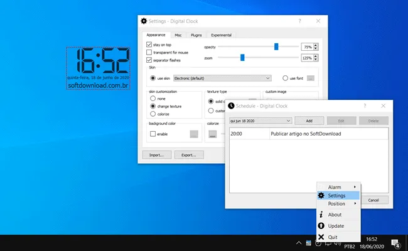Open the help button in Settings window
The image size is (408, 251).
(300, 21)
